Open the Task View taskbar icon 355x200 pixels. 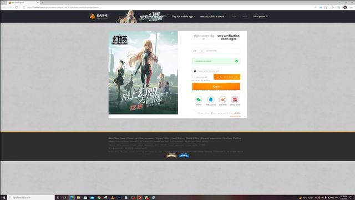[64, 198]
